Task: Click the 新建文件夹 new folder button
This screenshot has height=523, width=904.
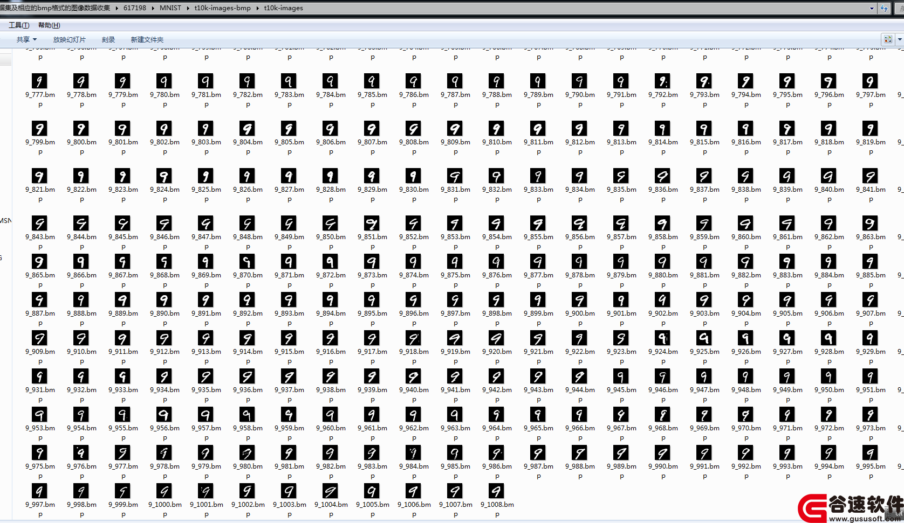Action: click(147, 39)
